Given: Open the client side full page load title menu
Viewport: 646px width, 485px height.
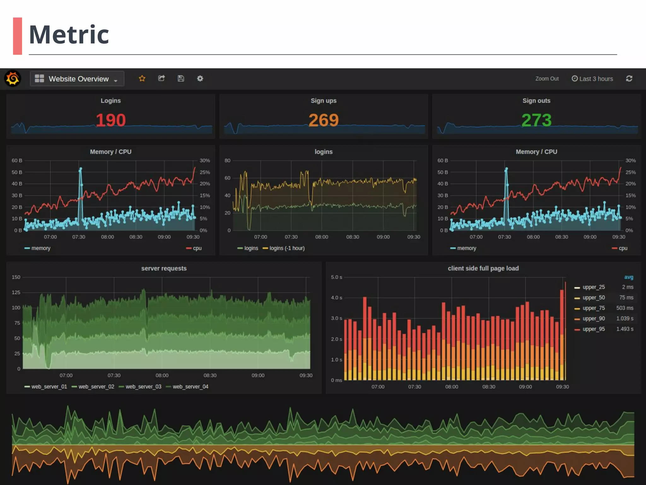Looking at the screenshot, I should click(x=483, y=268).
